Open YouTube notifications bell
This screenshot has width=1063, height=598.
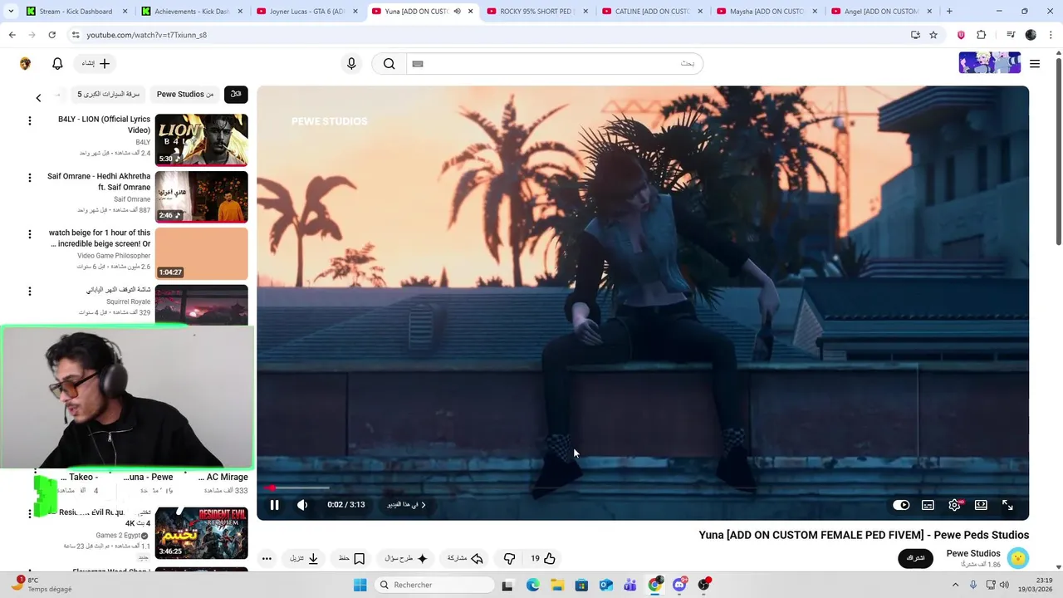point(57,63)
